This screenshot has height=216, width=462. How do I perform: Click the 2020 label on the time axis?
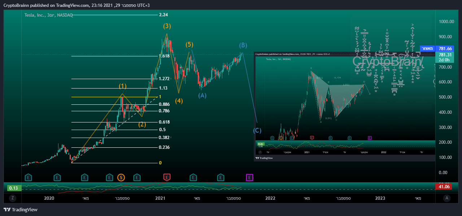[49, 198]
